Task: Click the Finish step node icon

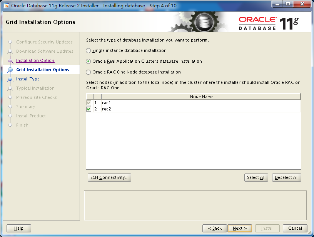Action: click(11, 125)
